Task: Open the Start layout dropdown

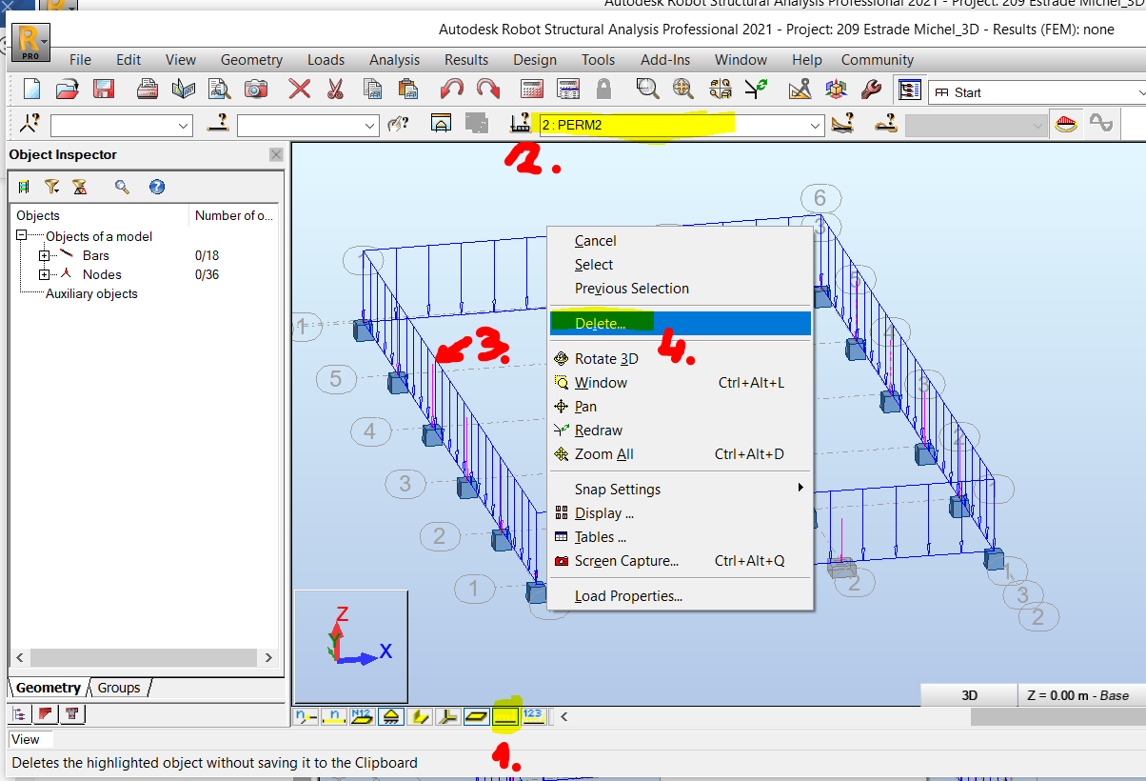Action: point(1139,92)
